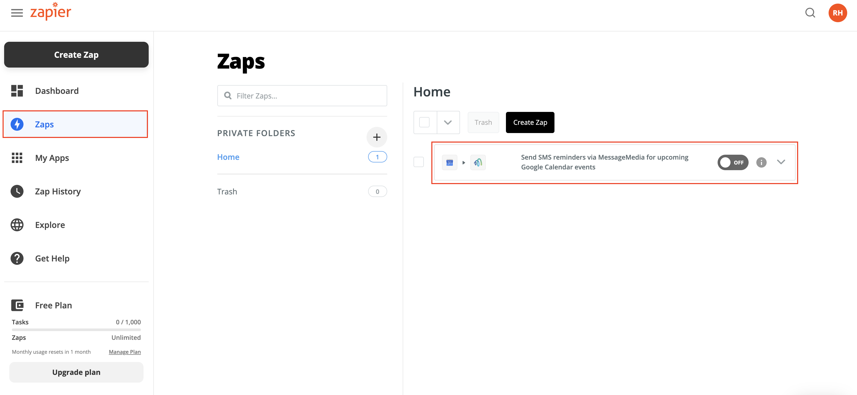Tick the select-all Zaps checkbox
The width and height of the screenshot is (857, 395).
(424, 122)
